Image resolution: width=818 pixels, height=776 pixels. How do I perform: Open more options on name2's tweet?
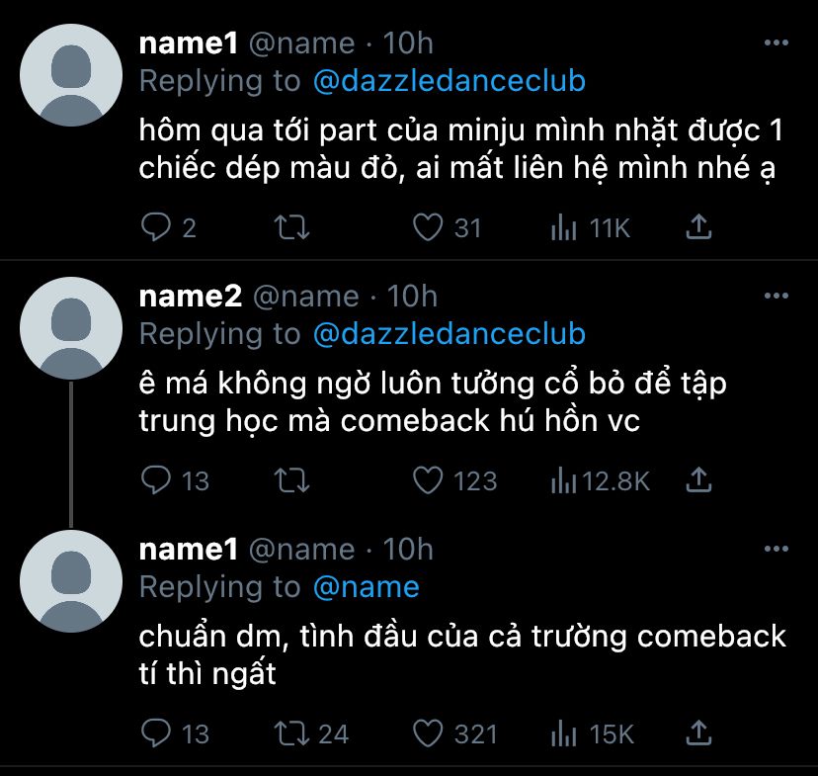(777, 297)
